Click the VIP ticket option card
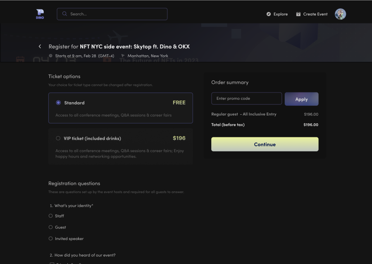 (x=120, y=146)
